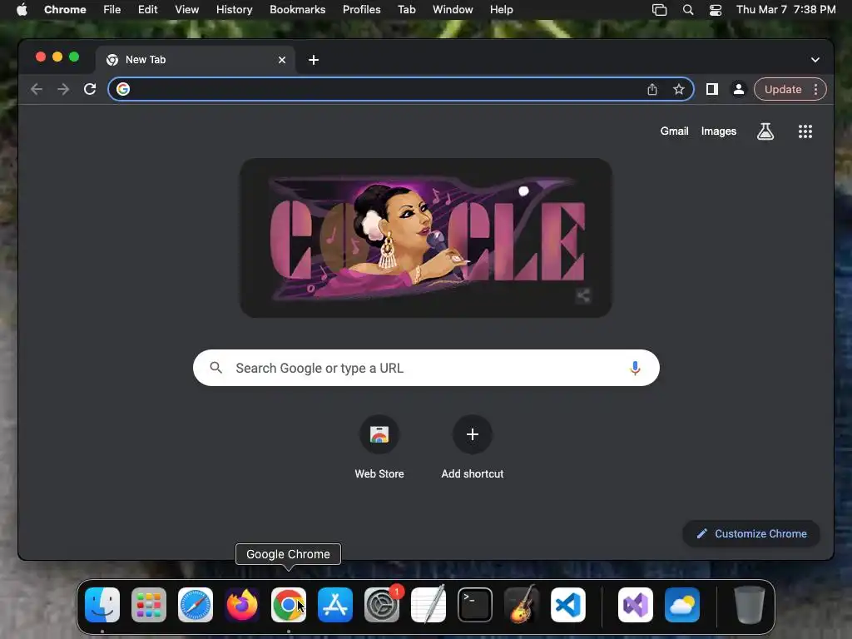Reload the current page
Viewport: 852px width, 639px height.
click(90, 89)
